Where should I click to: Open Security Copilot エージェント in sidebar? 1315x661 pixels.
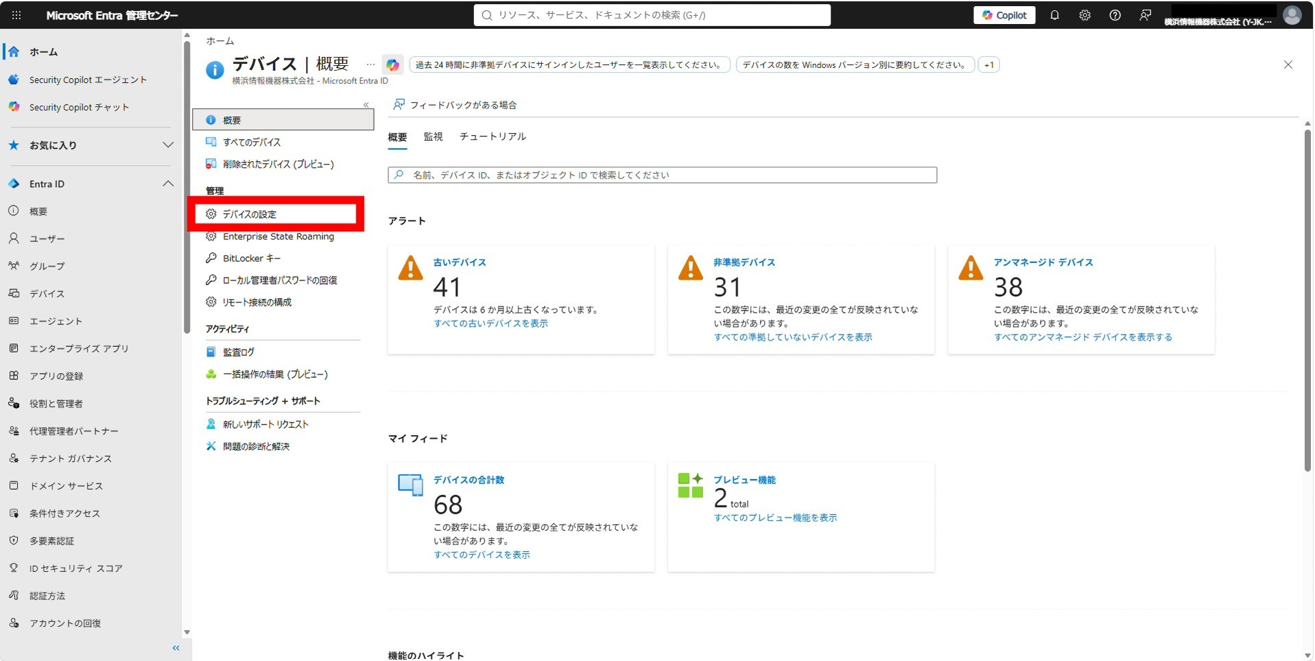point(88,80)
